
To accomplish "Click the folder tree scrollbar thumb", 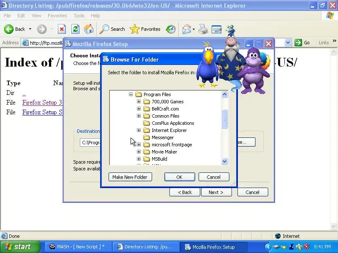I will [x=224, y=119].
